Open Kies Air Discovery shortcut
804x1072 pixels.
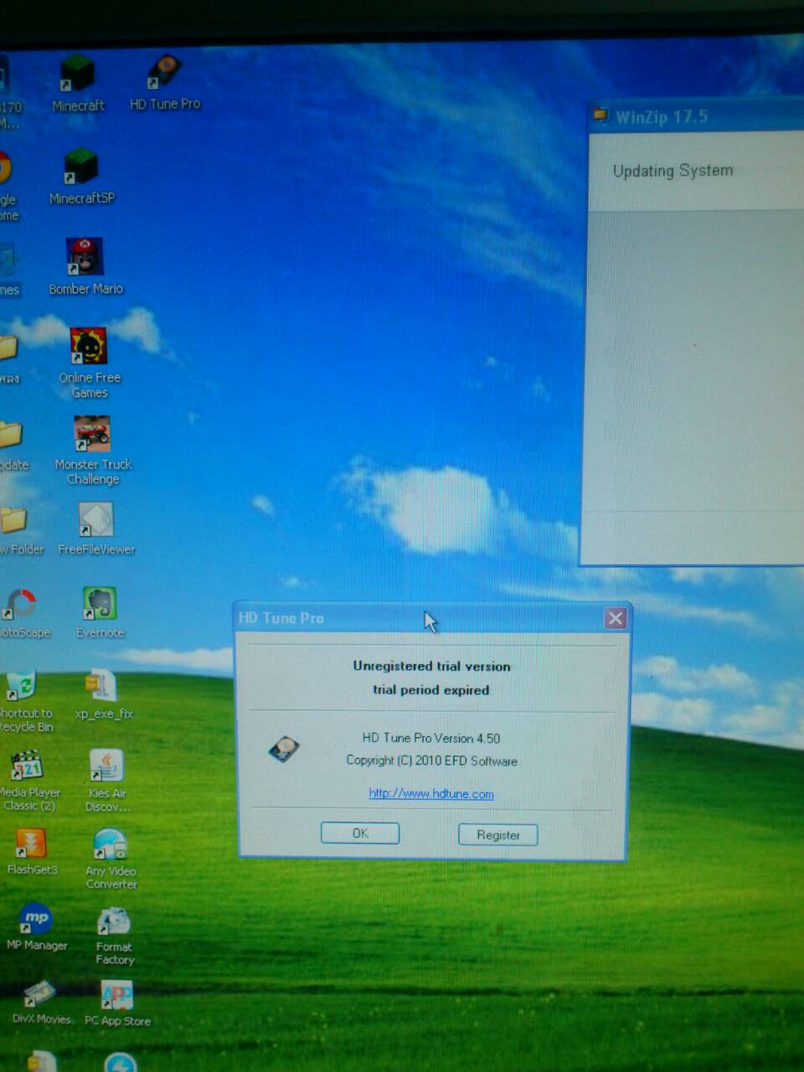click(x=106, y=766)
